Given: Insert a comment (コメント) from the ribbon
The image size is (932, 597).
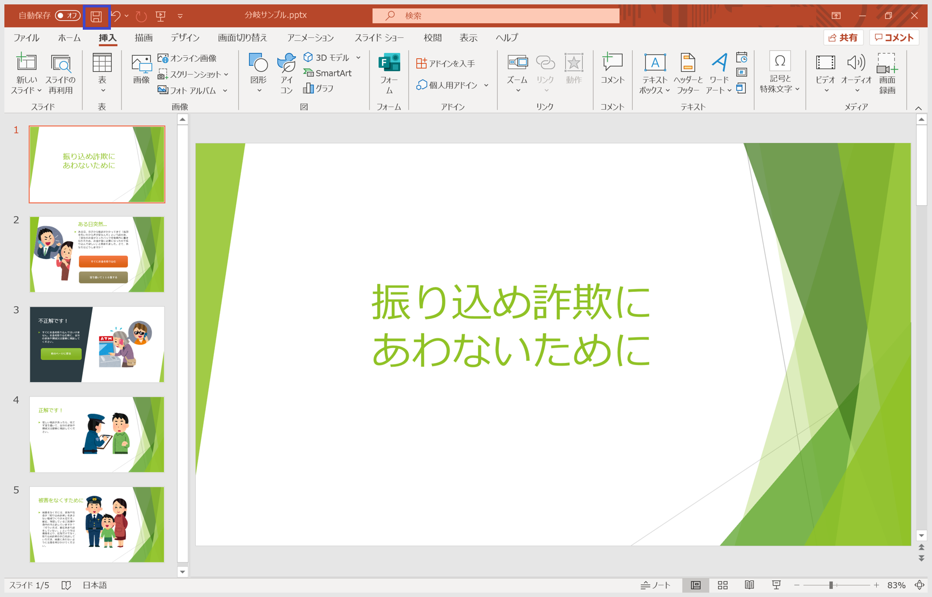Looking at the screenshot, I should tap(612, 69).
